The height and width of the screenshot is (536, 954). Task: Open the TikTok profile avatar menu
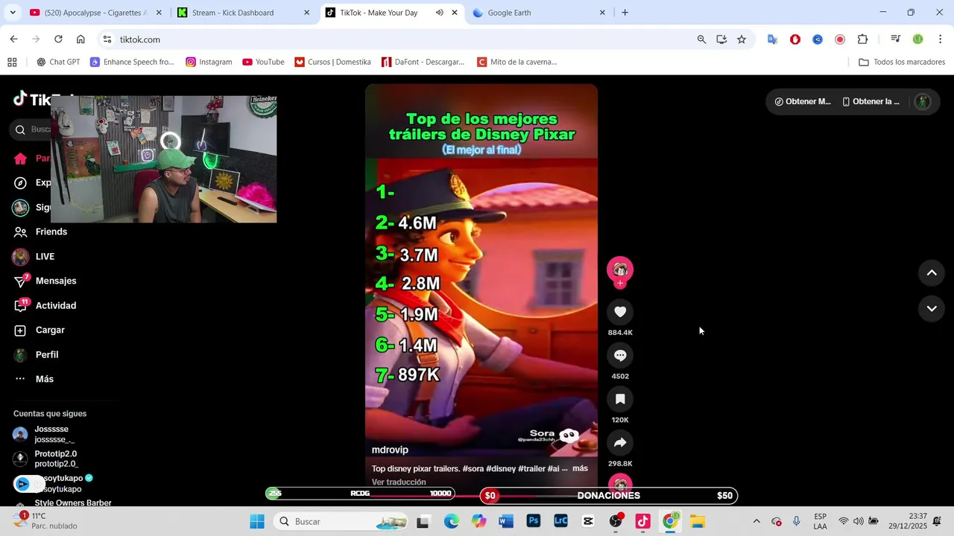tap(923, 102)
